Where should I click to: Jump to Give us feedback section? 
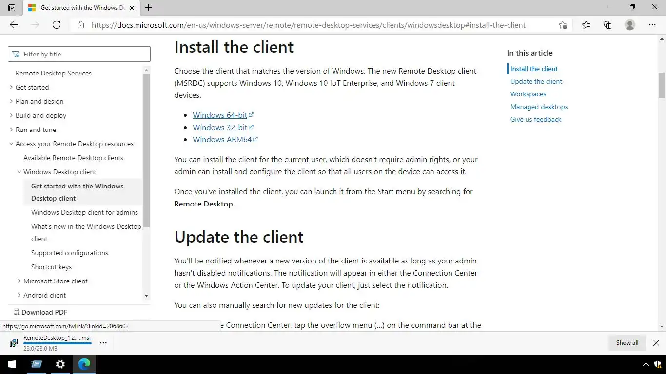[536, 119]
